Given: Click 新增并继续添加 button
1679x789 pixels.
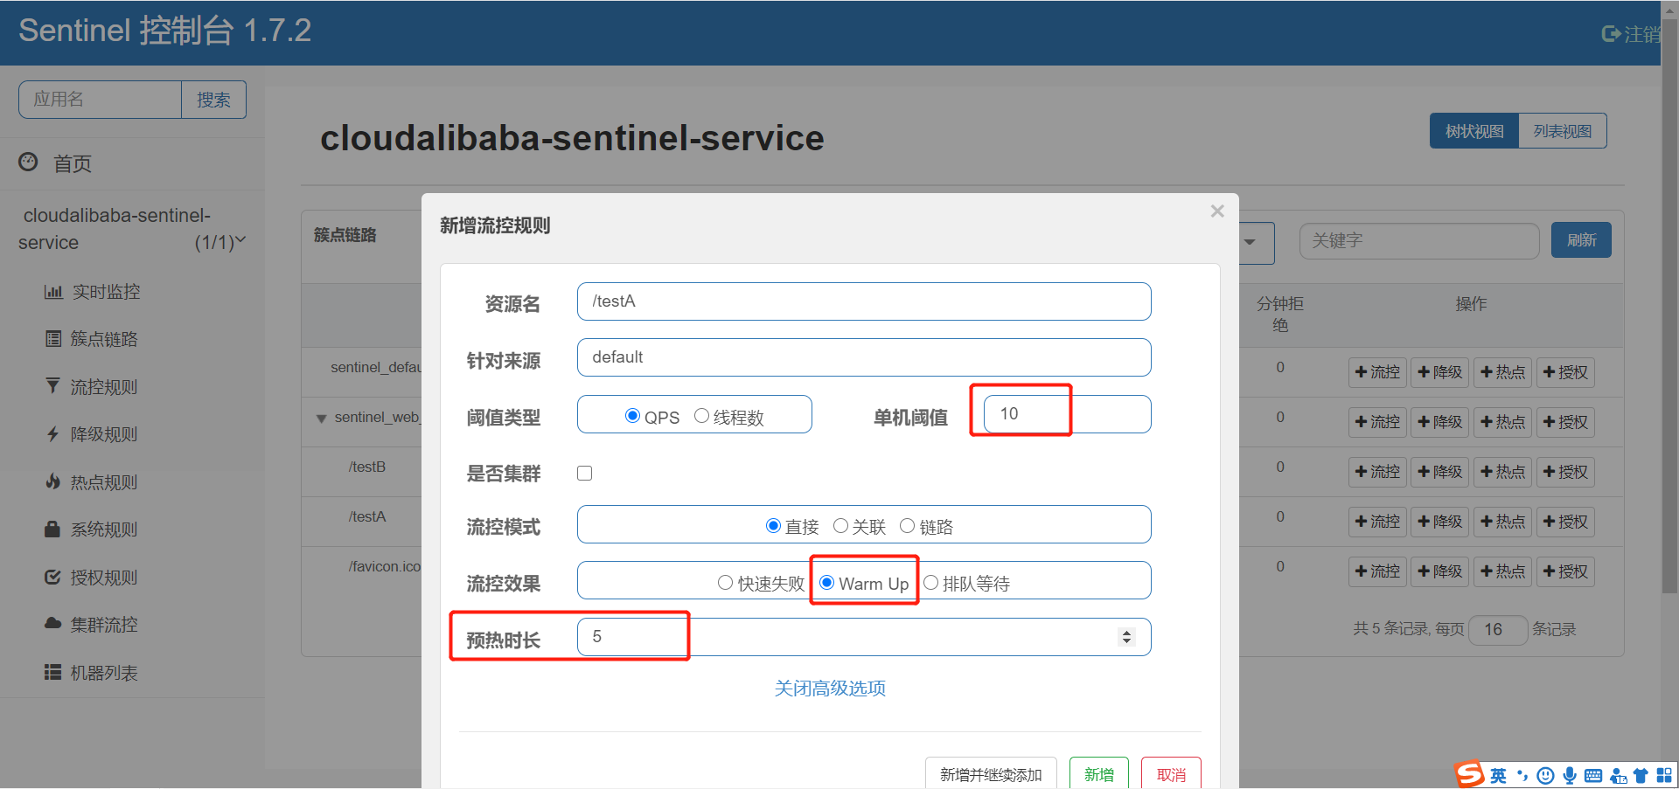Looking at the screenshot, I should (991, 773).
